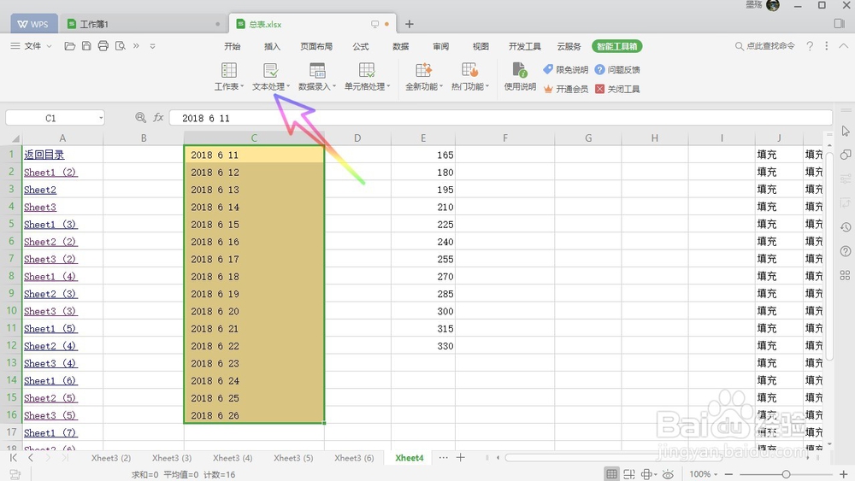855x481 pixels.
Task: Click the save icon in quick toolbar
Action: pyautogui.click(x=86, y=46)
